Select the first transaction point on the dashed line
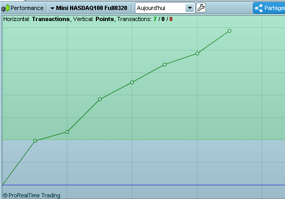This screenshot has width=285, height=199. point(35,141)
